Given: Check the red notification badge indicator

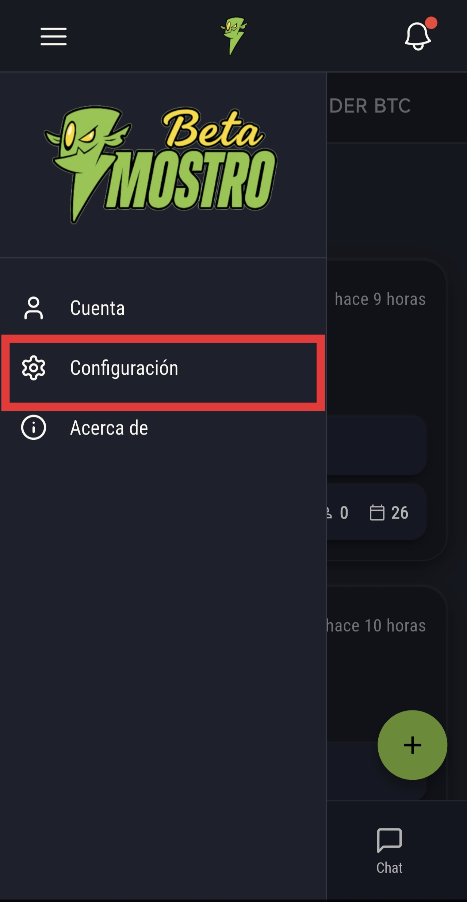Looking at the screenshot, I should (x=432, y=23).
